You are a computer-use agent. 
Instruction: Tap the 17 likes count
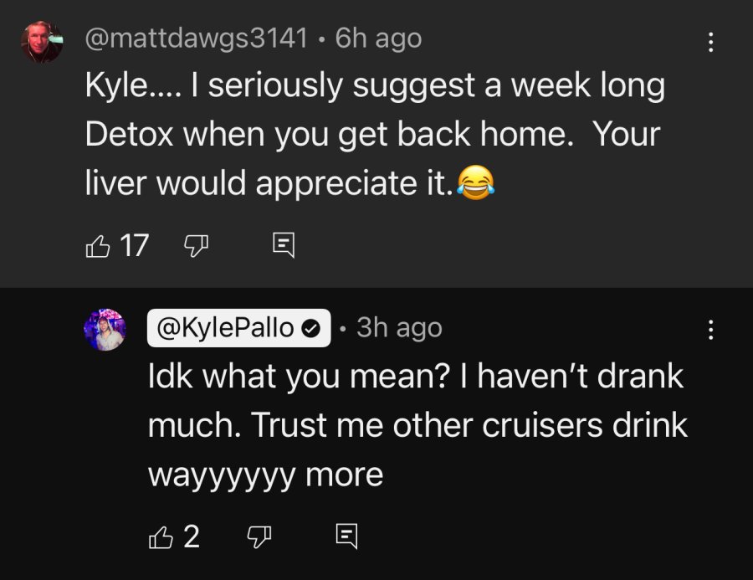click(134, 245)
